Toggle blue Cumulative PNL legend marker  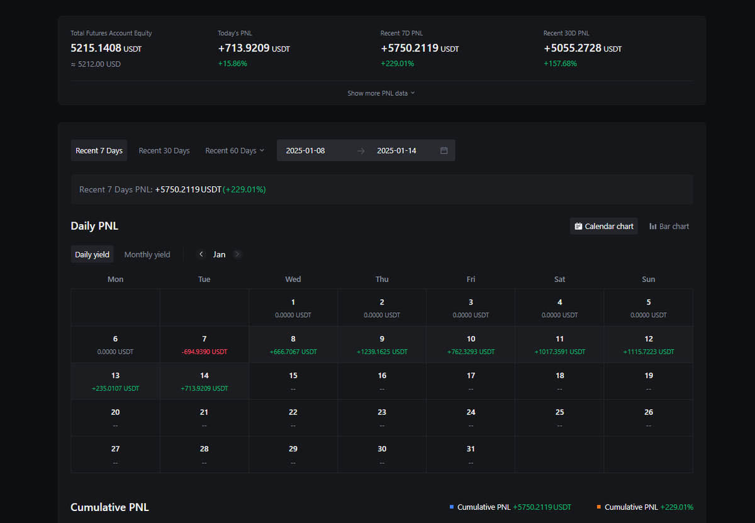click(x=452, y=507)
